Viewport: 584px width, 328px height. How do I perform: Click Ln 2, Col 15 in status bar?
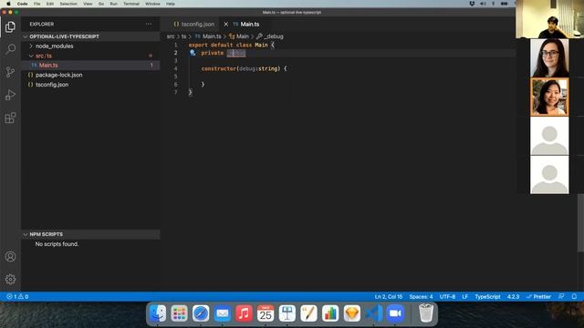coord(389,297)
